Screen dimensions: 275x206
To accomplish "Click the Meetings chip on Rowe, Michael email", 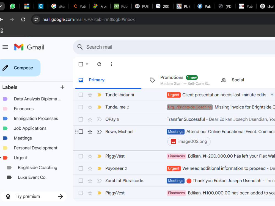I will [x=175, y=132].
